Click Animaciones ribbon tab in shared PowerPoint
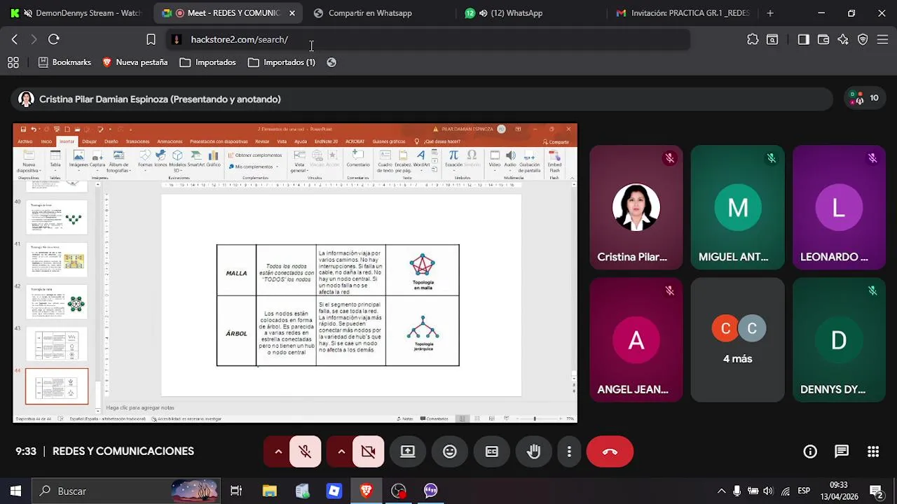The image size is (897, 504). coord(170,141)
